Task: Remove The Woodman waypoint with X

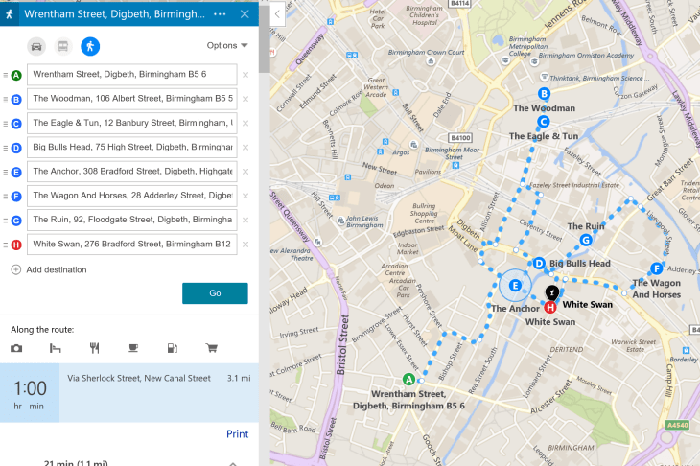Action: 245,99
